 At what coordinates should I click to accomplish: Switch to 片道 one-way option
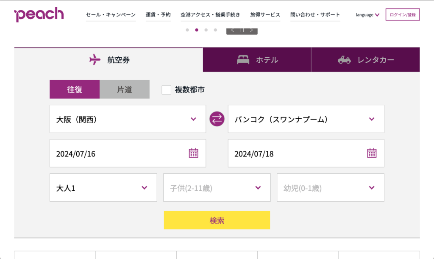click(x=125, y=89)
